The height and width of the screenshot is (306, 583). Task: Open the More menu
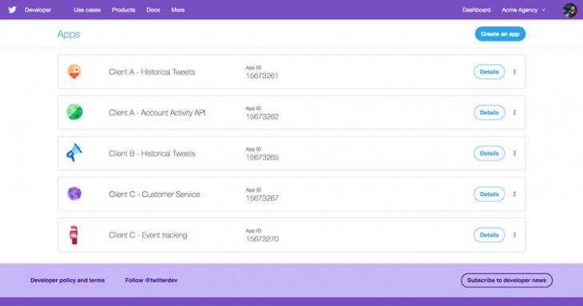click(178, 10)
